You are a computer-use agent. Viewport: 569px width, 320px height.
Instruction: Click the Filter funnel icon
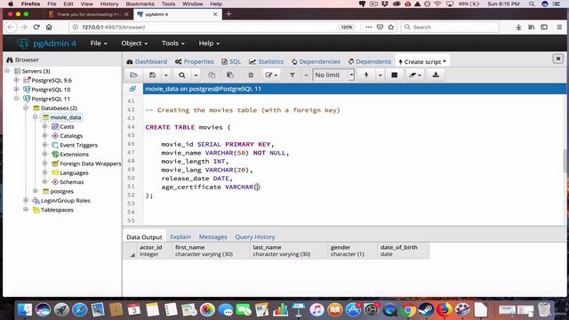tap(293, 75)
